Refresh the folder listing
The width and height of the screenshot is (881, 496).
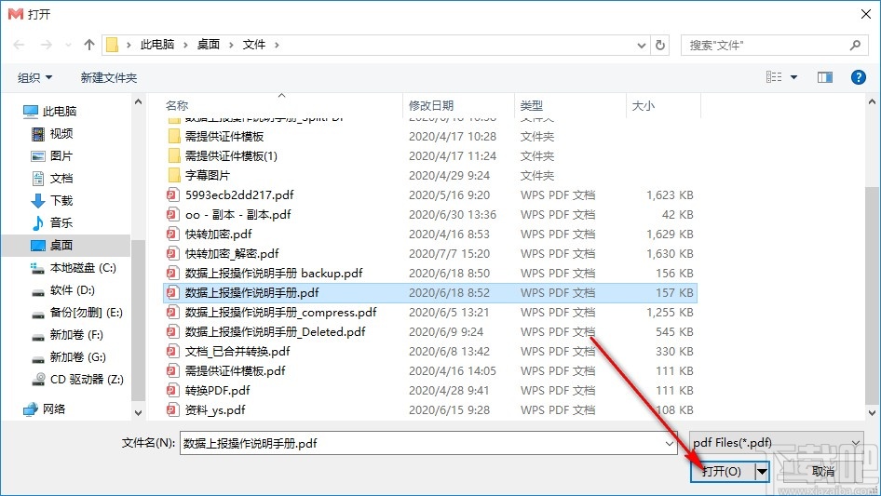click(661, 45)
